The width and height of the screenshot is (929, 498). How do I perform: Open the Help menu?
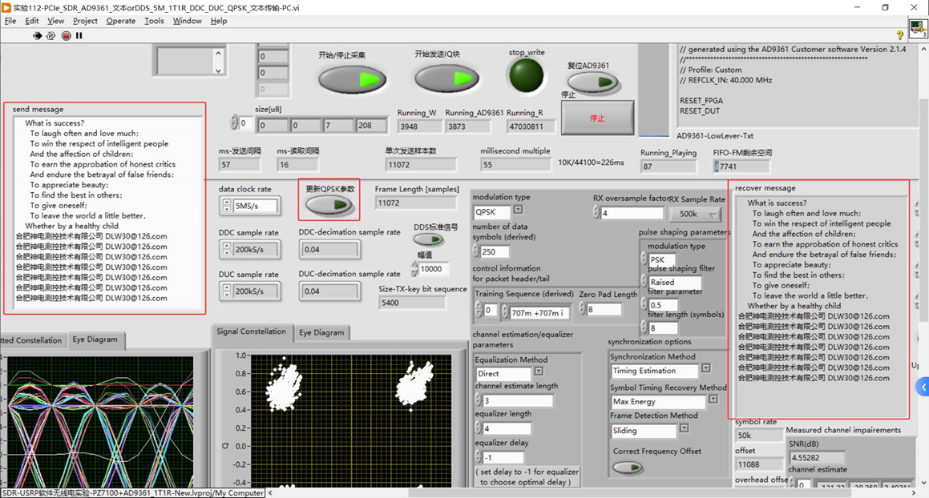[x=219, y=21]
